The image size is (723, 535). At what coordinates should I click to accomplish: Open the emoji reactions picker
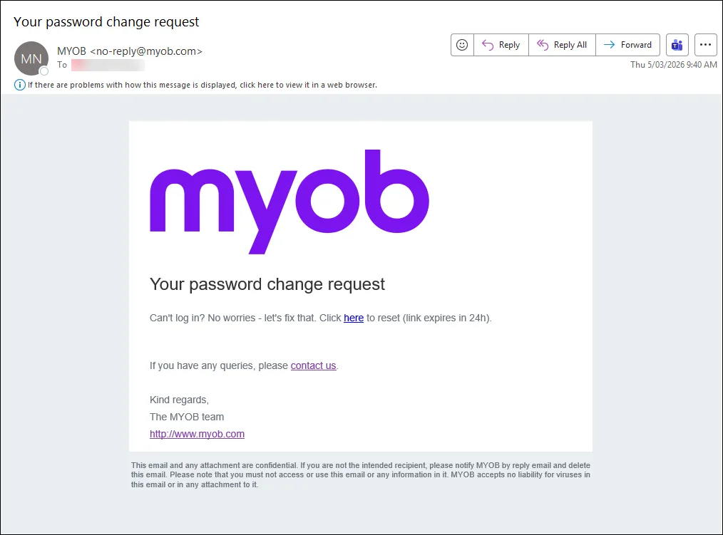tap(462, 44)
